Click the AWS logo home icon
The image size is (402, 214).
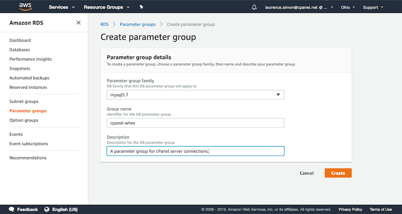point(25,7)
